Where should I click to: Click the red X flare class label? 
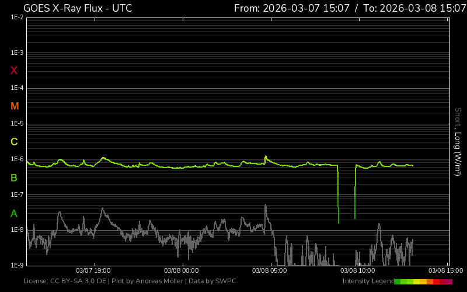(x=14, y=71)
